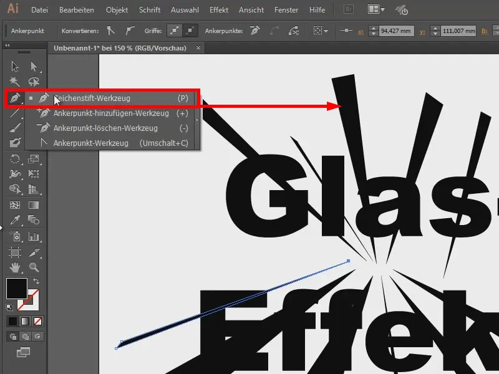Select the Selection tool arrow
The image size is (499, 374).
coord(14,67)
